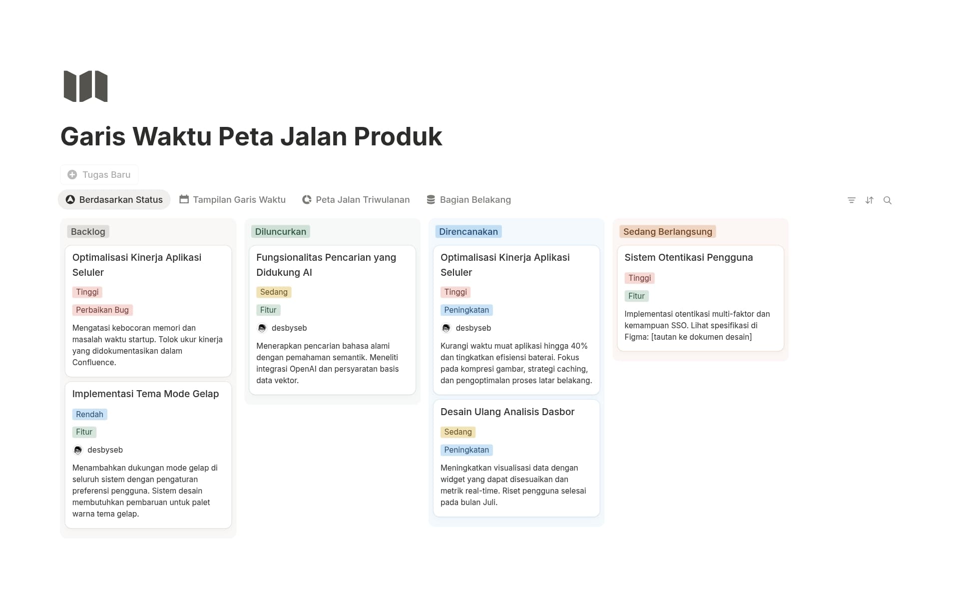This screenshot has height=599, width=959.
Task: Click the Backlog column header label
Action: click(x=88, y=232)
